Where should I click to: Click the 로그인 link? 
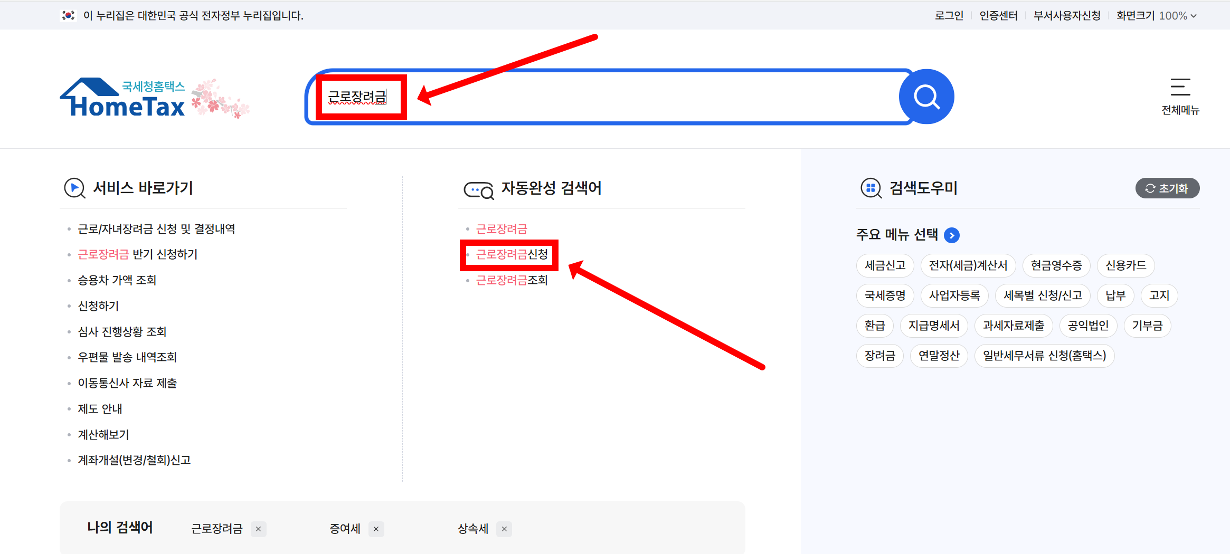949,16
